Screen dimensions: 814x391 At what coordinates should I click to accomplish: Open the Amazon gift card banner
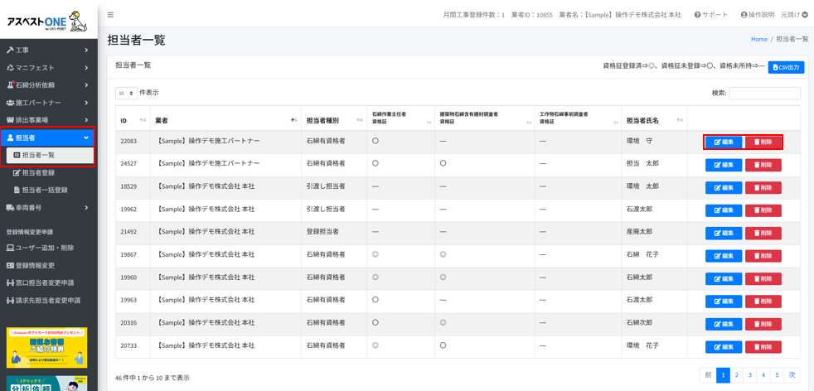pyautogui.click(x=47, y=347)
